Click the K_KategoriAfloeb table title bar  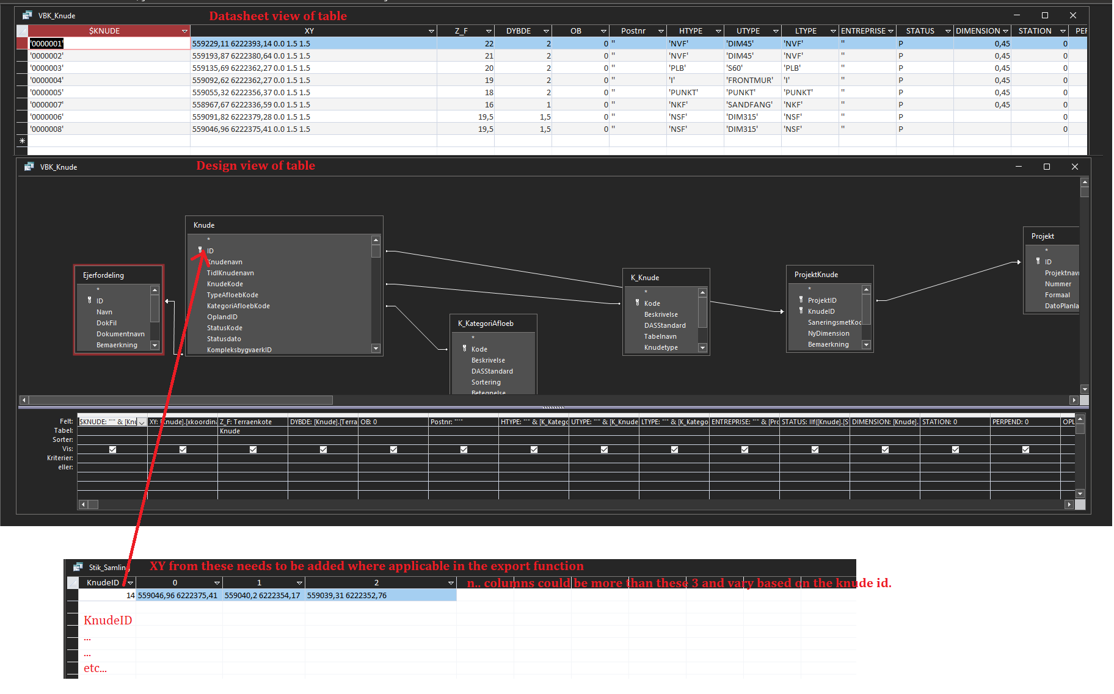point(493,324)
